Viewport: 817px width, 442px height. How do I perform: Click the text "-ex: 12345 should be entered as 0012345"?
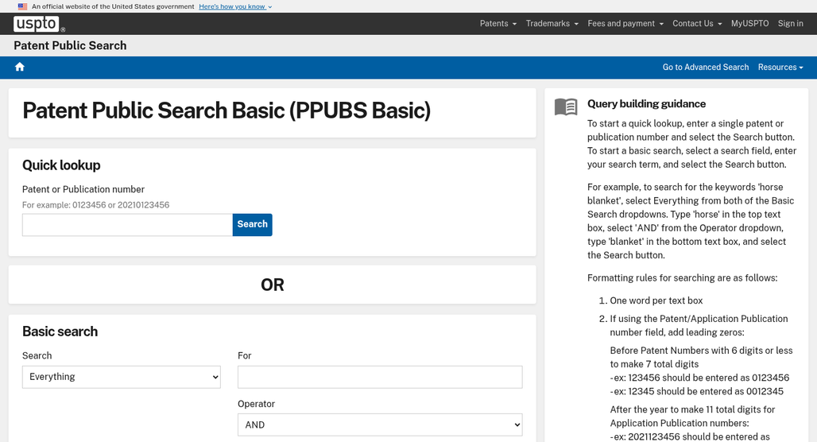[x=697, y=391]
